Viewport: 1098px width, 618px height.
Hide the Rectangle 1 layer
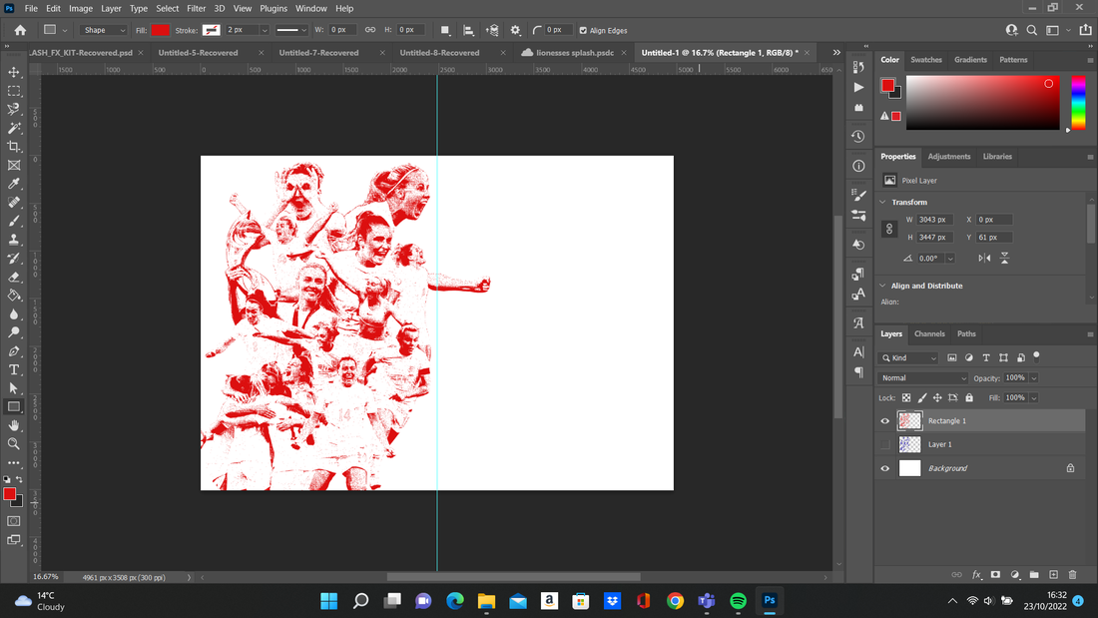click(885, 421)
